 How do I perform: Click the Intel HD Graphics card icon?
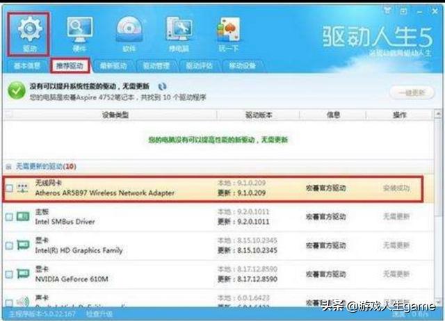pyautogui.click(x=23, y=245)
